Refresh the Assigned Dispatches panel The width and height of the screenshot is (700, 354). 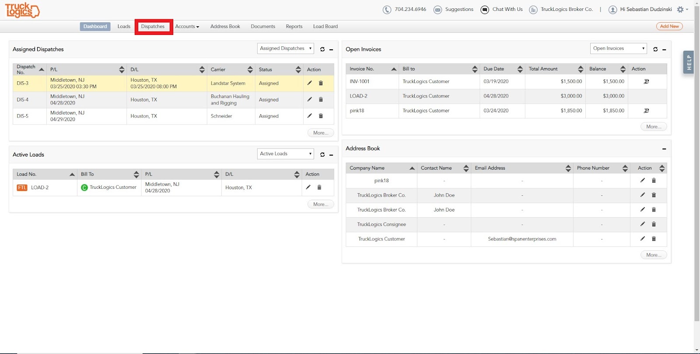322,49
